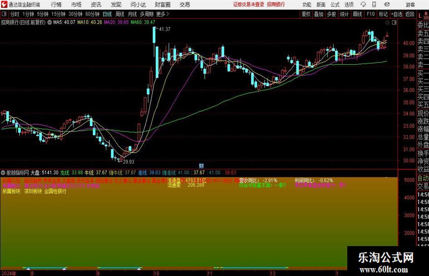The height and width of the screenshot is (276, 429).
Task: Click the MA5: 40.07 value
Action: [x=64, y=22]
